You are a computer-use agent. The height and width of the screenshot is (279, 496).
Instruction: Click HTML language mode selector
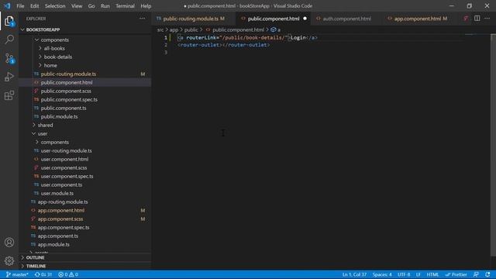[432, 274]
